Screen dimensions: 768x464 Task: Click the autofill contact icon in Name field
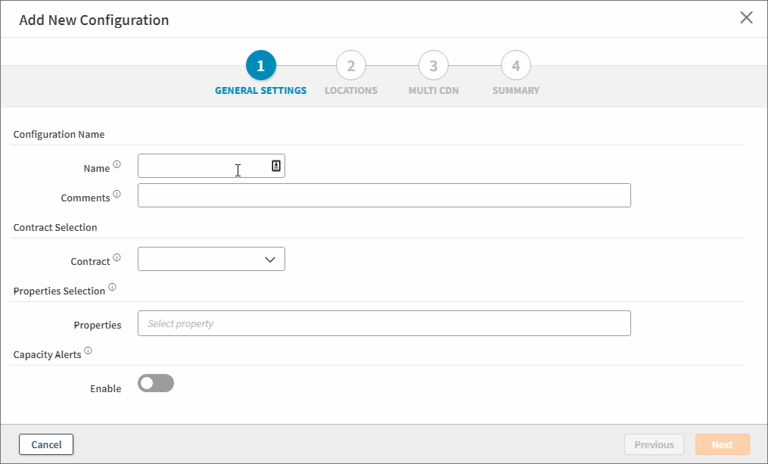click(276, 166)
